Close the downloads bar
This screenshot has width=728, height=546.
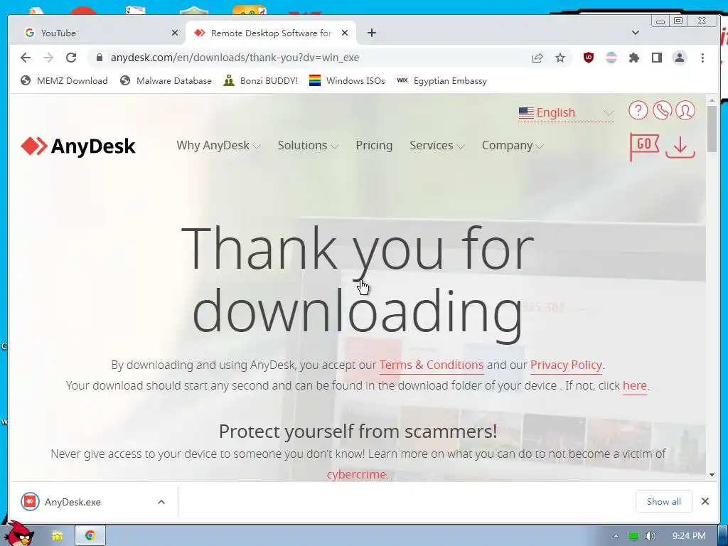(x=705, y=501)
